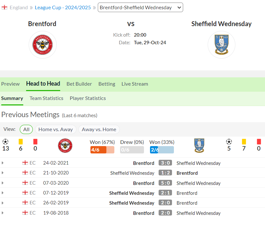
Task: Open the Brentford-Sheffield Wednesday match dropdown
Action: pyautogui.click(x=140, y=7)
